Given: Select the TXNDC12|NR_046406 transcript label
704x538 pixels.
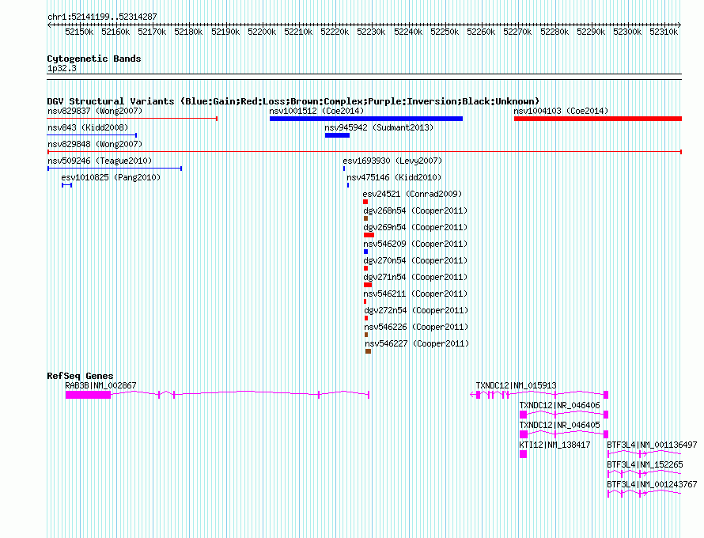Looking at the screenshot, I should 559,405.
